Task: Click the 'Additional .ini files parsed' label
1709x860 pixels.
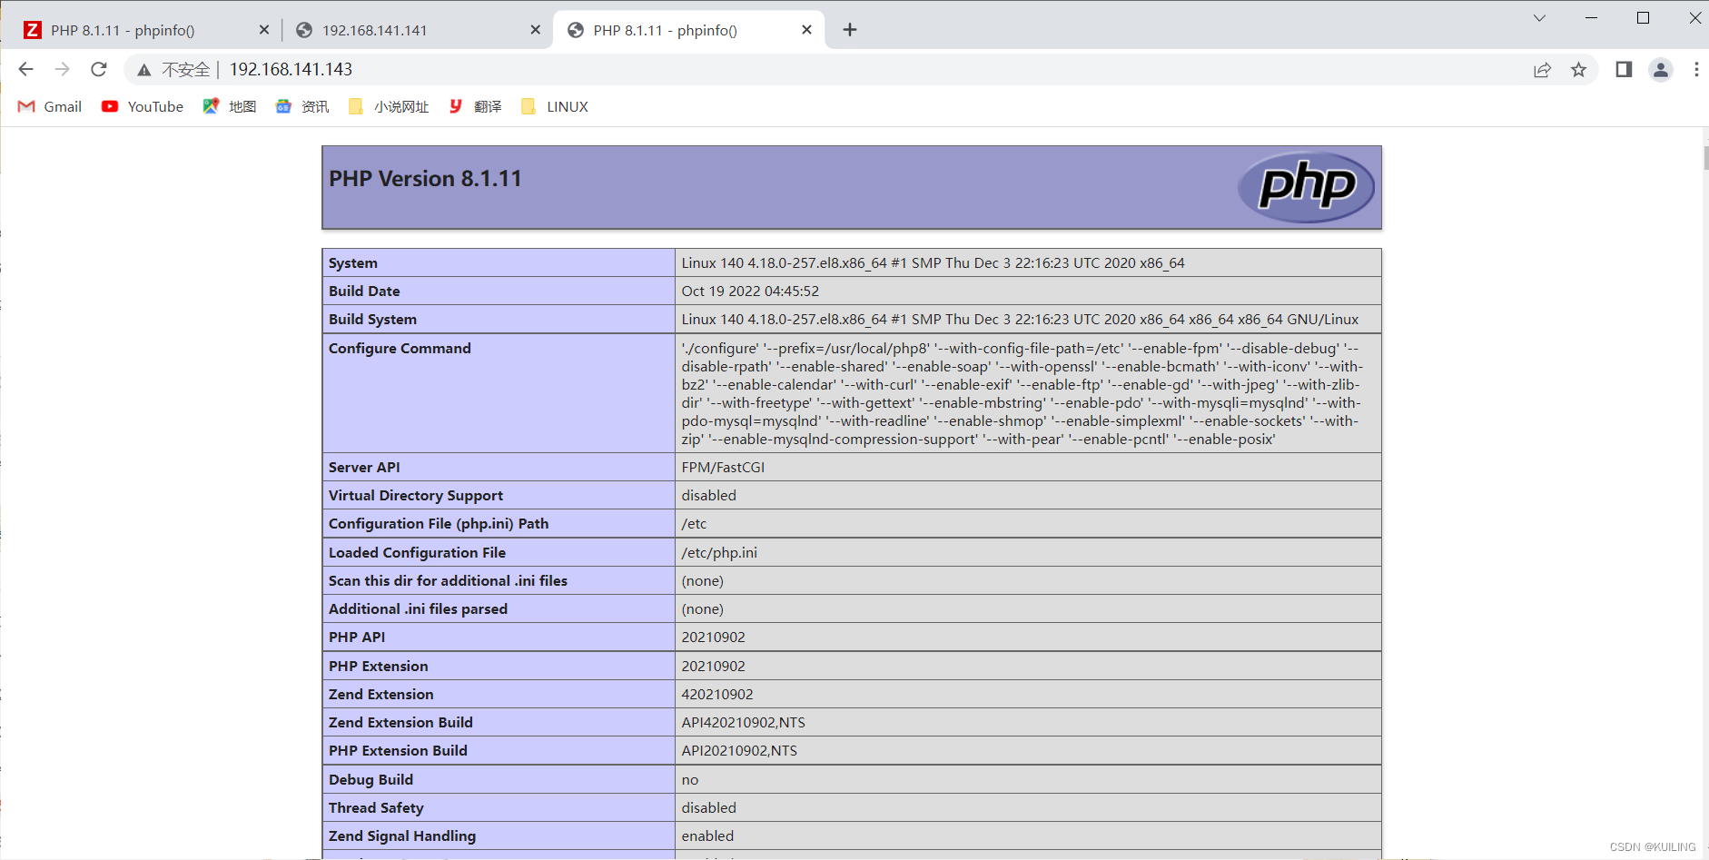Action: pyautogui.click(x=418, y=609)
